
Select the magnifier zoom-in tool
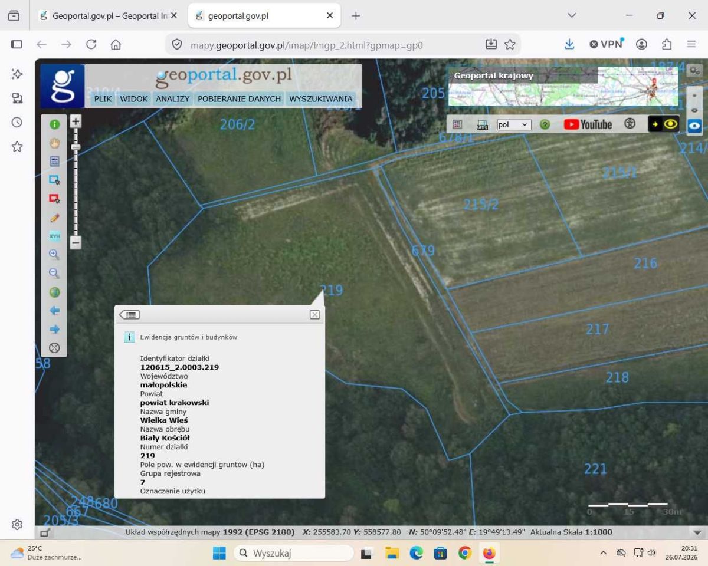pos(54,255)
